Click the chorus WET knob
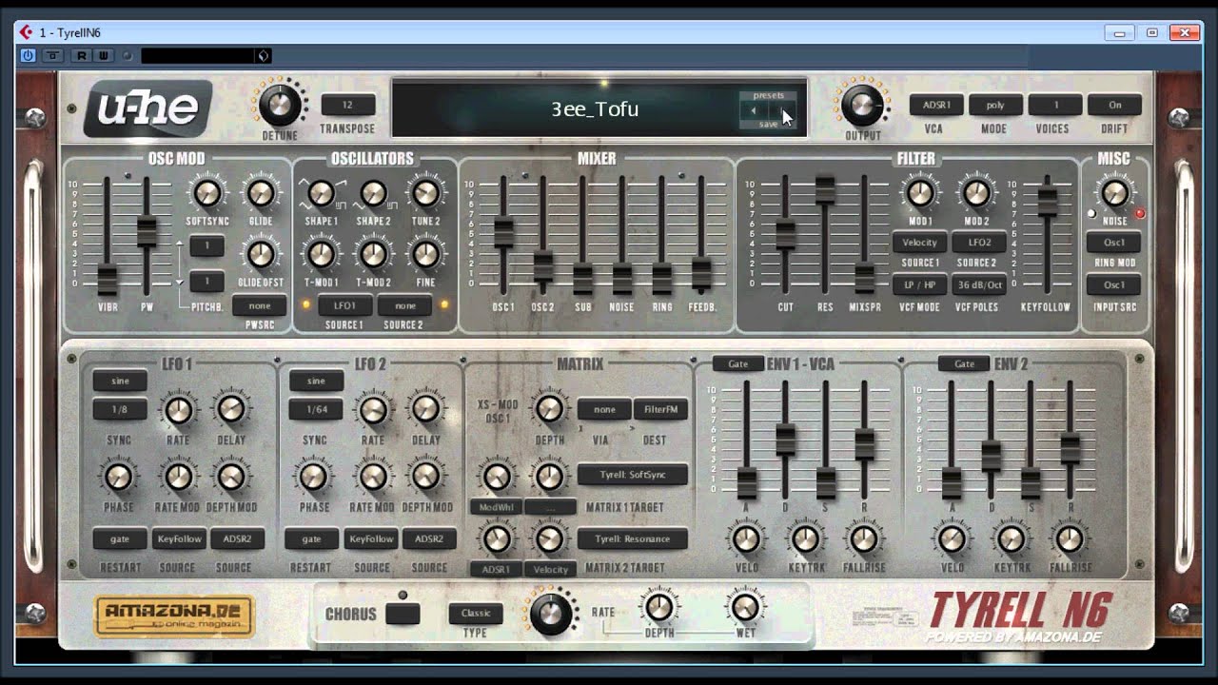1218x685 pixels. [x=745, y=606]
